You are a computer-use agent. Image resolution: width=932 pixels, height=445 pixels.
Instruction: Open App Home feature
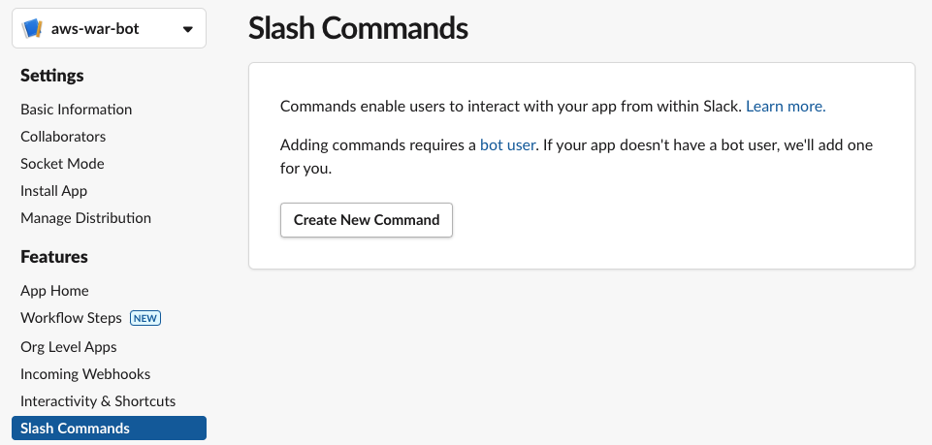pos(54,291)
